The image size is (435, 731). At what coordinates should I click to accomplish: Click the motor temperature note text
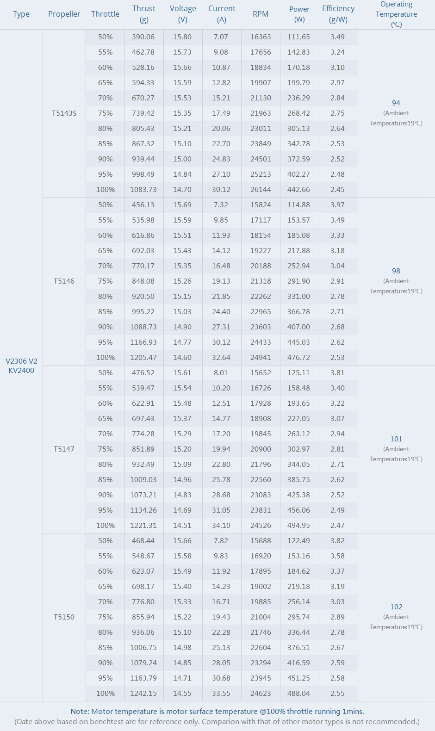click(x=217, y=712)
